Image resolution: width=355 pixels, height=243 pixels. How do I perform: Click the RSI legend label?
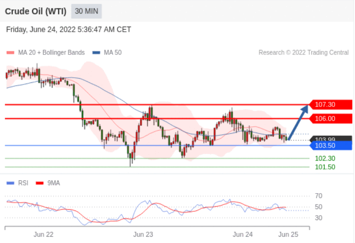coord(23,183)
